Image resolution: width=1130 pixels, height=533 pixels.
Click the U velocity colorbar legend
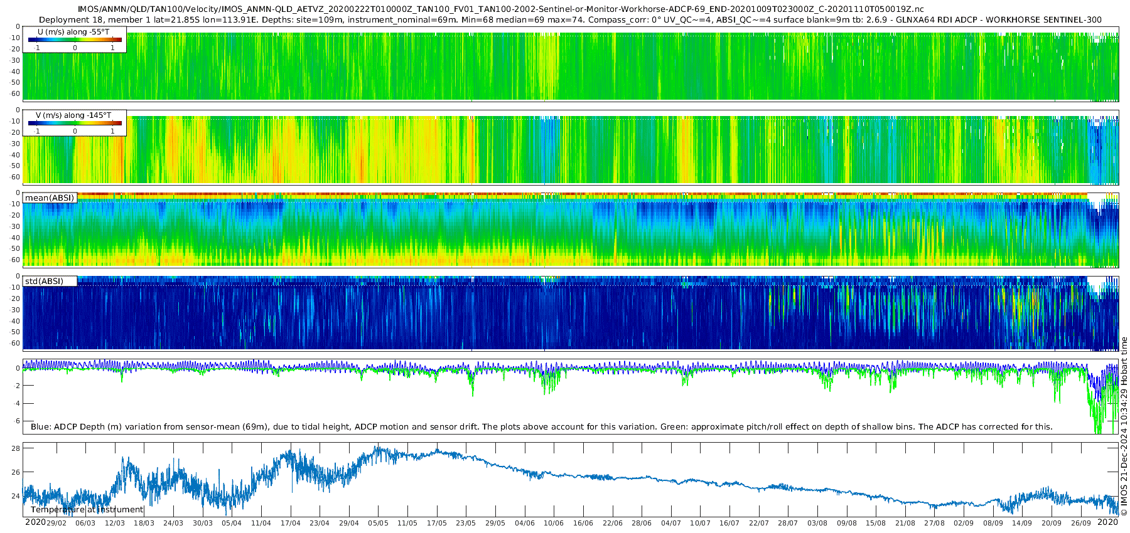click(75, 39)
